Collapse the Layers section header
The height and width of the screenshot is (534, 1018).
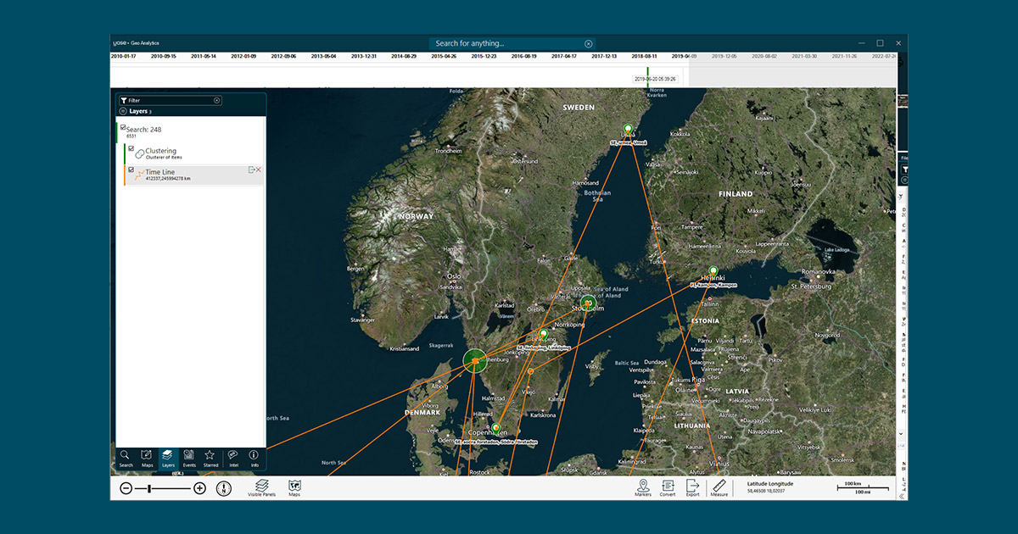click(123, 111)
